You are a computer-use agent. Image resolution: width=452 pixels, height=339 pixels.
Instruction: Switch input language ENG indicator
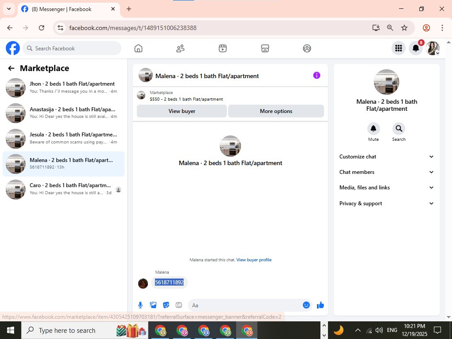click(392, 330)
